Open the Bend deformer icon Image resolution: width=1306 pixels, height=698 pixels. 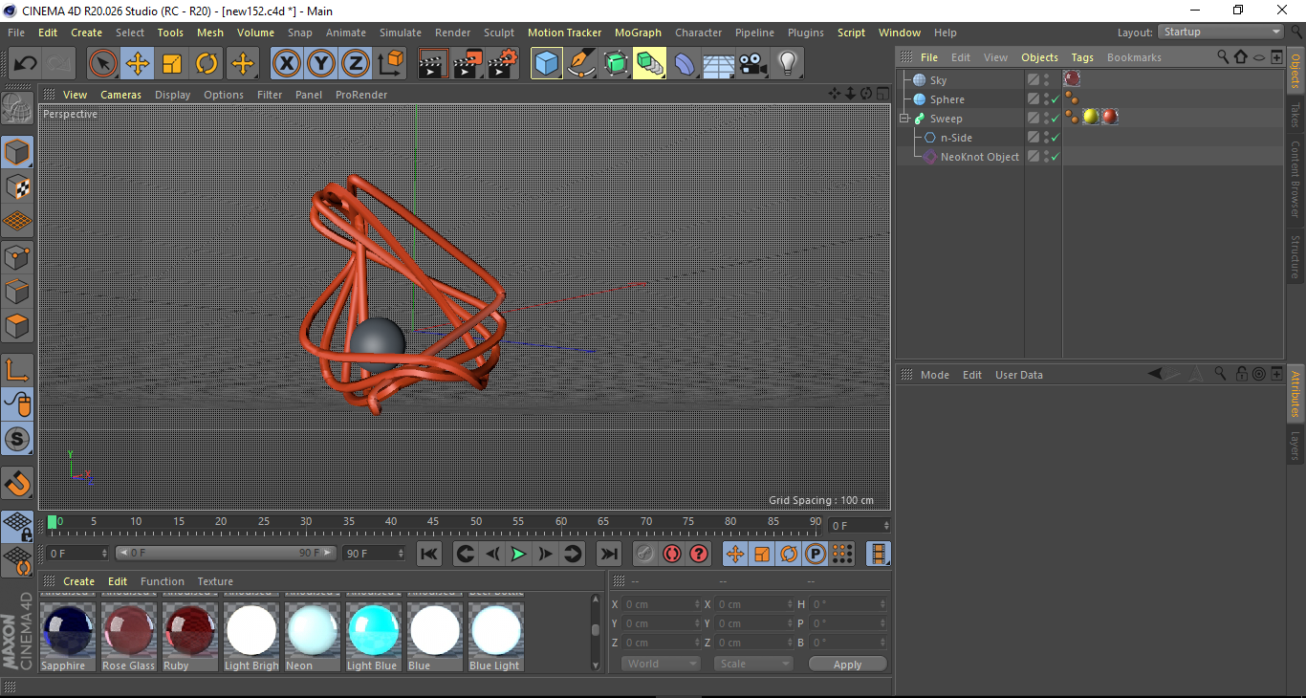point(685,64)
